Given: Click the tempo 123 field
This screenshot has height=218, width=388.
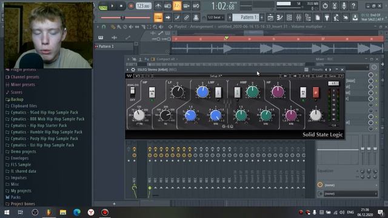Looking at the screenshot, I should [x=144, y=5].
